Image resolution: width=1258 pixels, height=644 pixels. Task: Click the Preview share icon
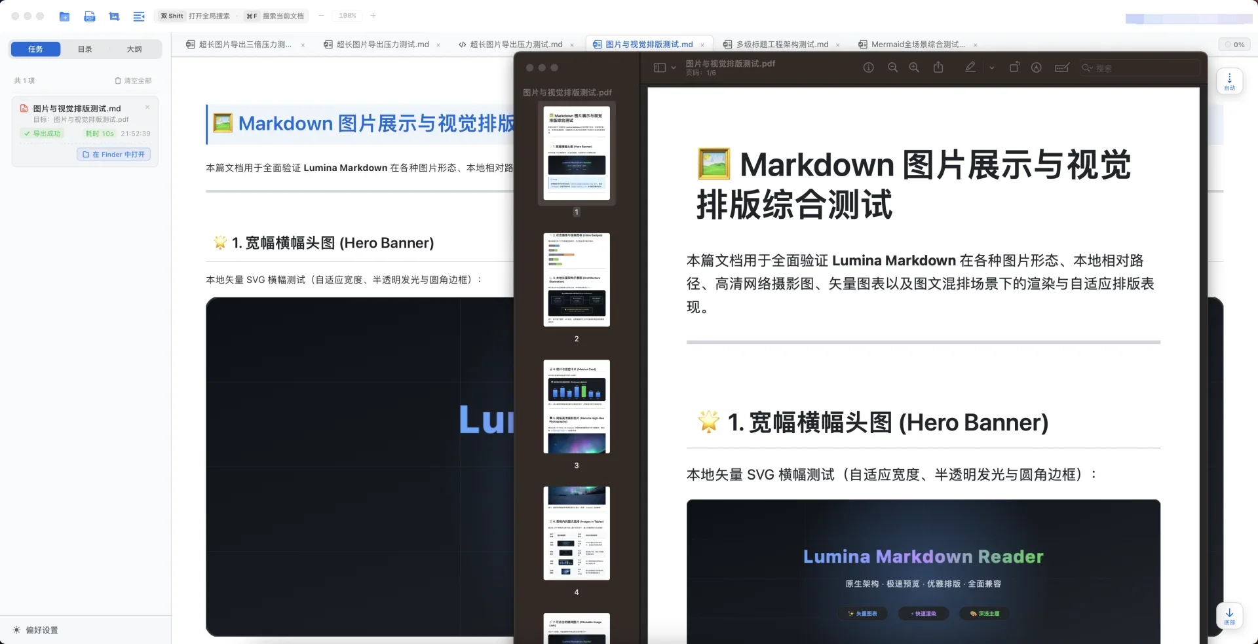938,67
